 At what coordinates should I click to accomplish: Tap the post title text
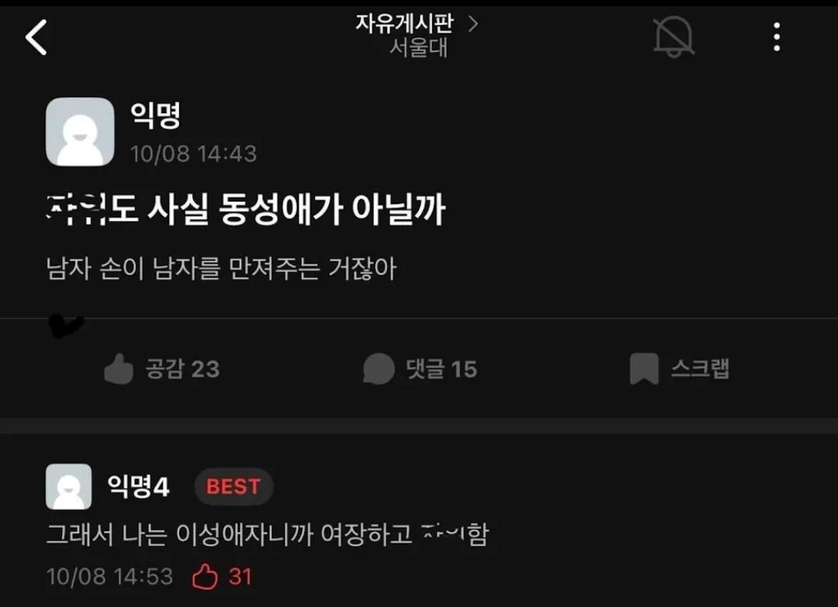(x=246, y=209)
